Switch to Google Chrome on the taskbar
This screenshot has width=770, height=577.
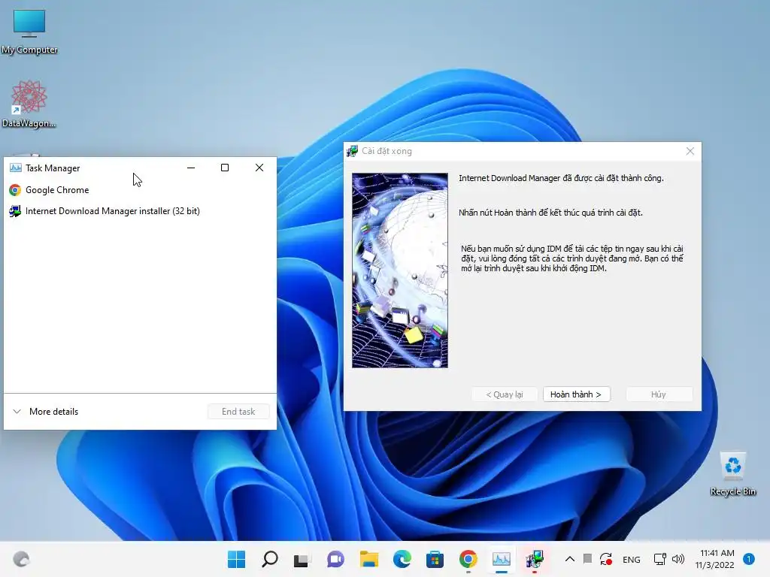468,559
